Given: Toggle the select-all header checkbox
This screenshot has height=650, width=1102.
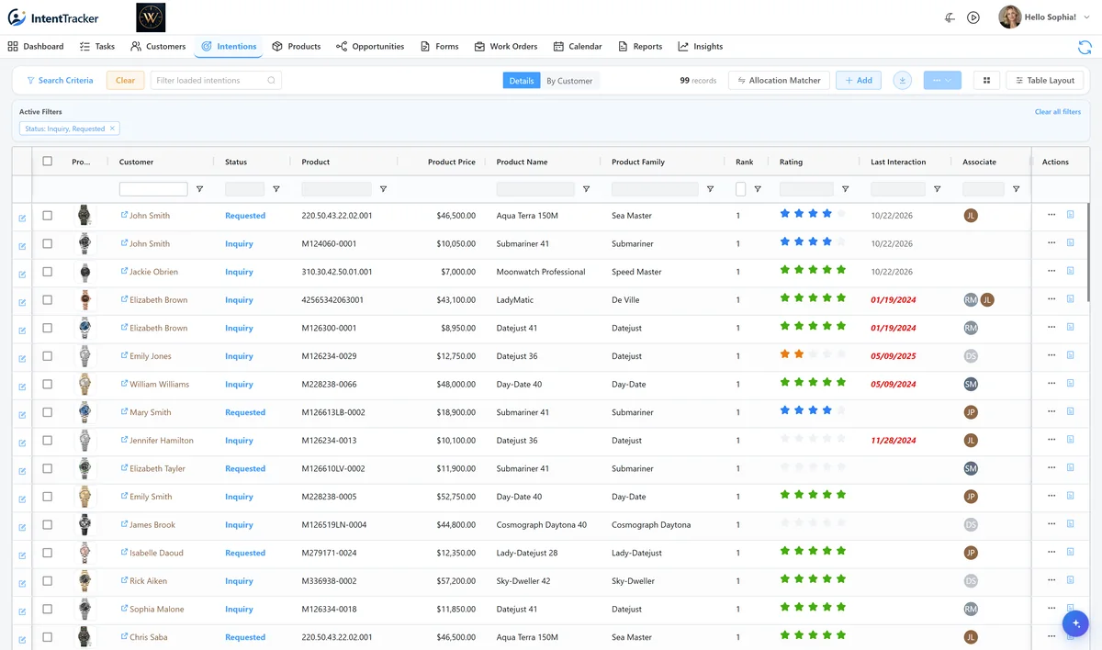Looking at the screenshot, I should [x=48, y=162].
